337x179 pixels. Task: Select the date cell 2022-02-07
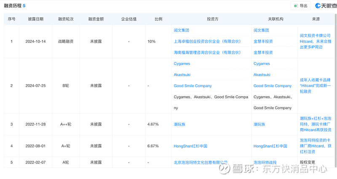click(x=36, y=163)
